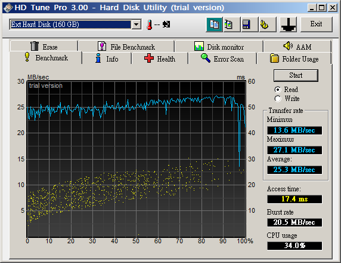This screenshot has width=341, height=263.
Task: Click the Start benchmark button
Action: tap(296, 75)
